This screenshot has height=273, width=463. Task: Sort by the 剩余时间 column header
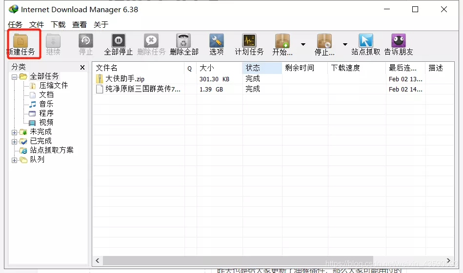[305, 68]
